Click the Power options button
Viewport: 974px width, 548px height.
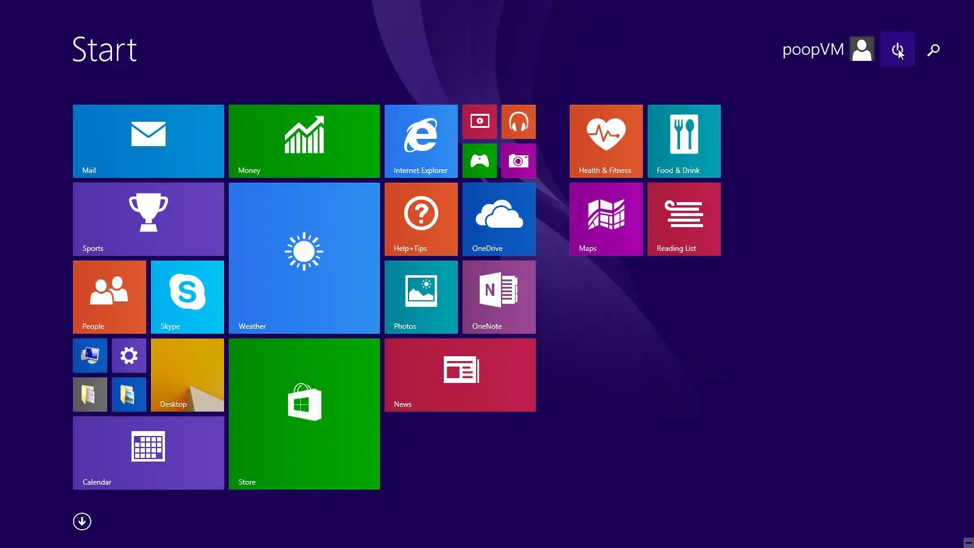[x=897, y=49]
